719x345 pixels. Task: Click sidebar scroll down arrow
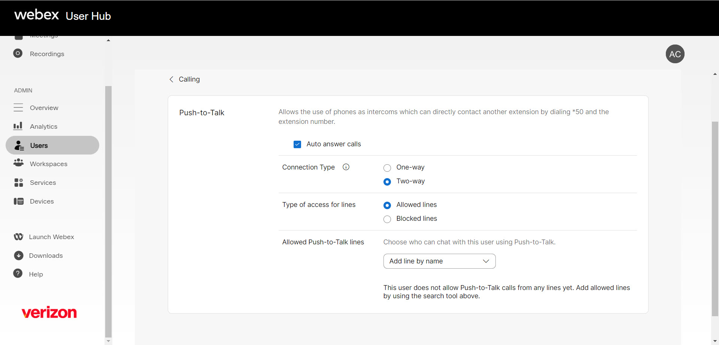pos(108,341)
